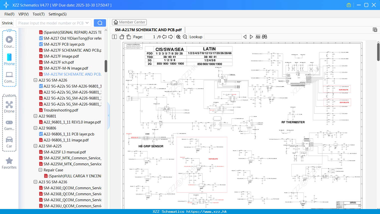Click the model number search field
This screenshot has width=380, height=214.
pos(51,23)
